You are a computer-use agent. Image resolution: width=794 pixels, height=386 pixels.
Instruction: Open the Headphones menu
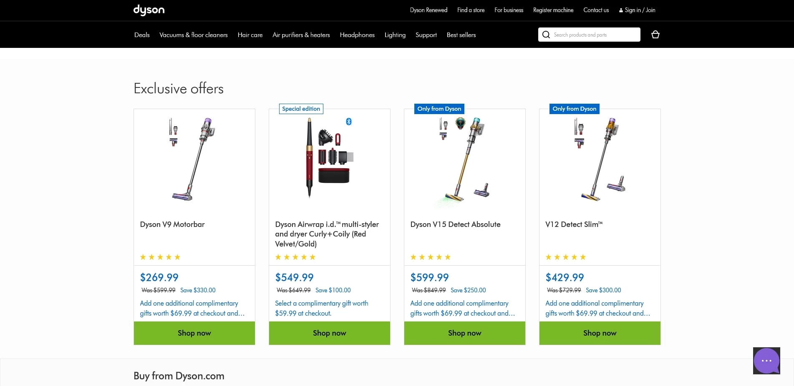pos(357,35)
